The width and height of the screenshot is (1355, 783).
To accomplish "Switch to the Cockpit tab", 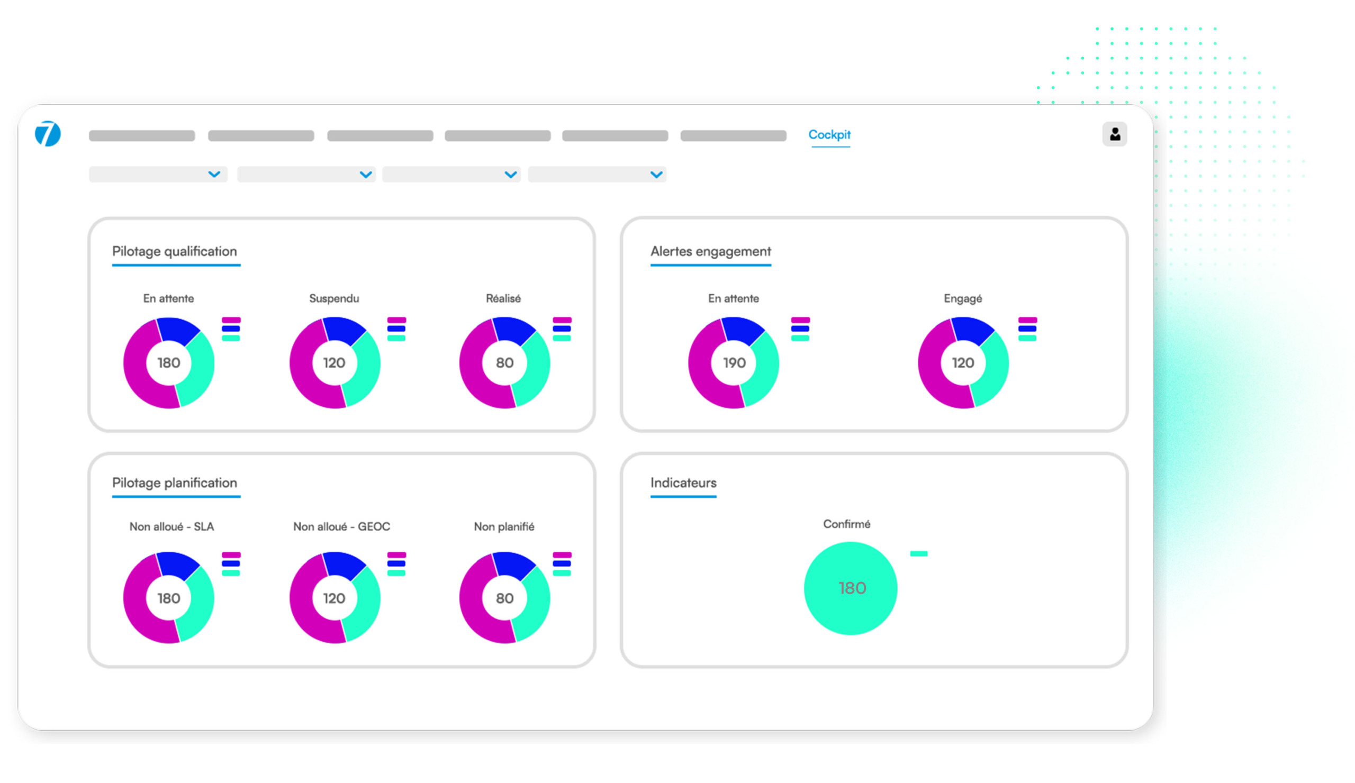I will click(829, 134).
